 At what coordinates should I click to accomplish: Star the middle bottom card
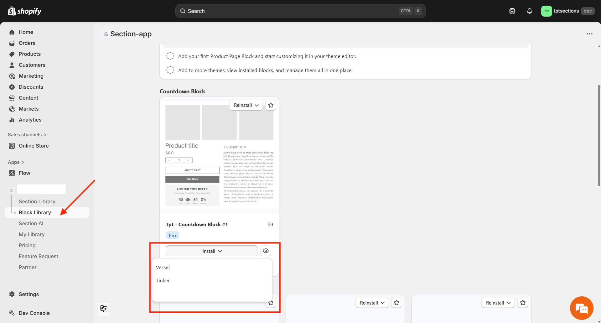397,303
